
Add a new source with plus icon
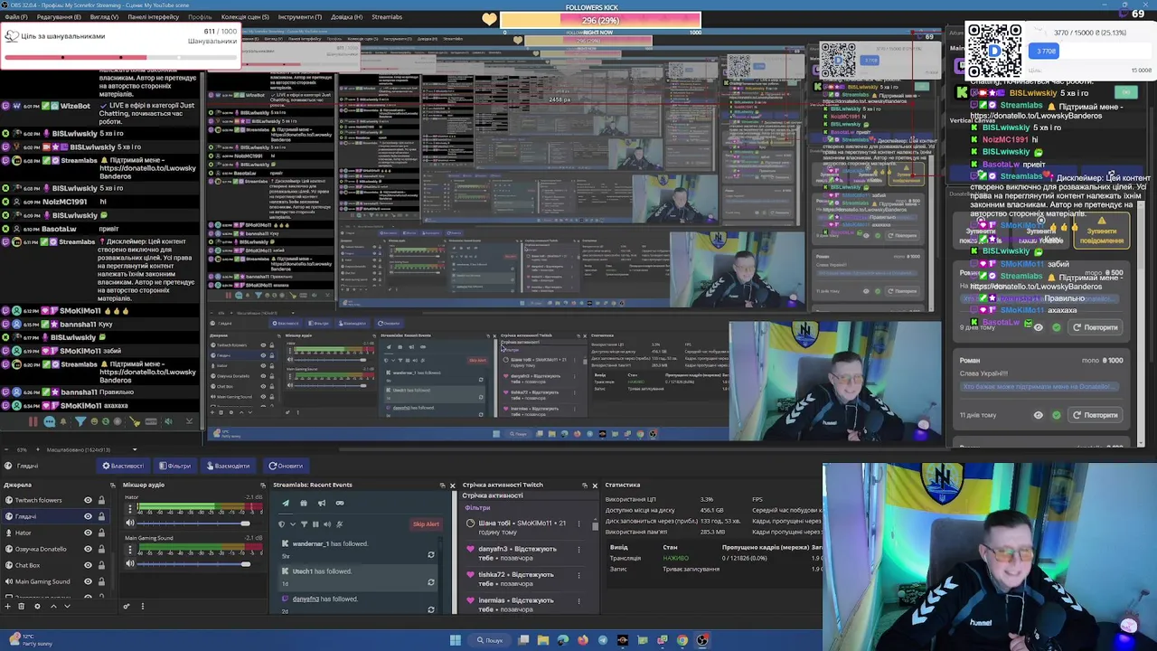click(x=8, y=606)
